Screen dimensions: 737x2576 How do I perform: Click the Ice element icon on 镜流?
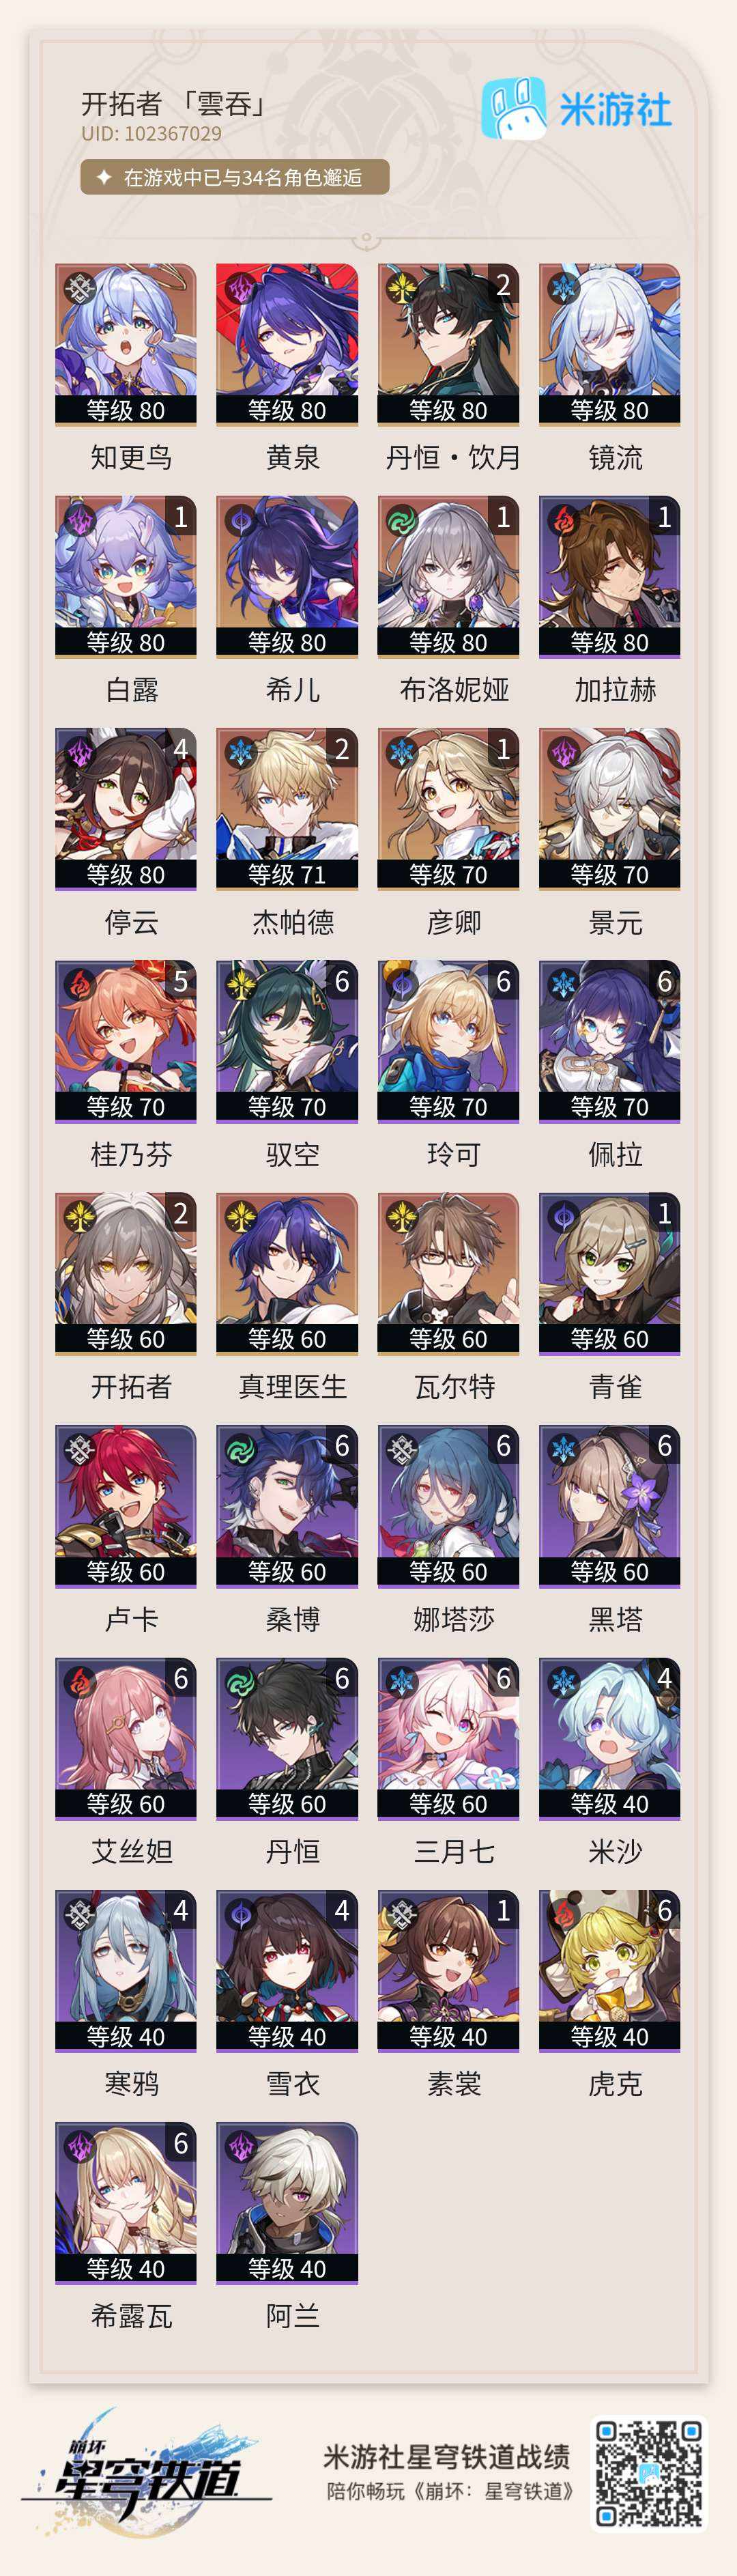coord(563,288)
